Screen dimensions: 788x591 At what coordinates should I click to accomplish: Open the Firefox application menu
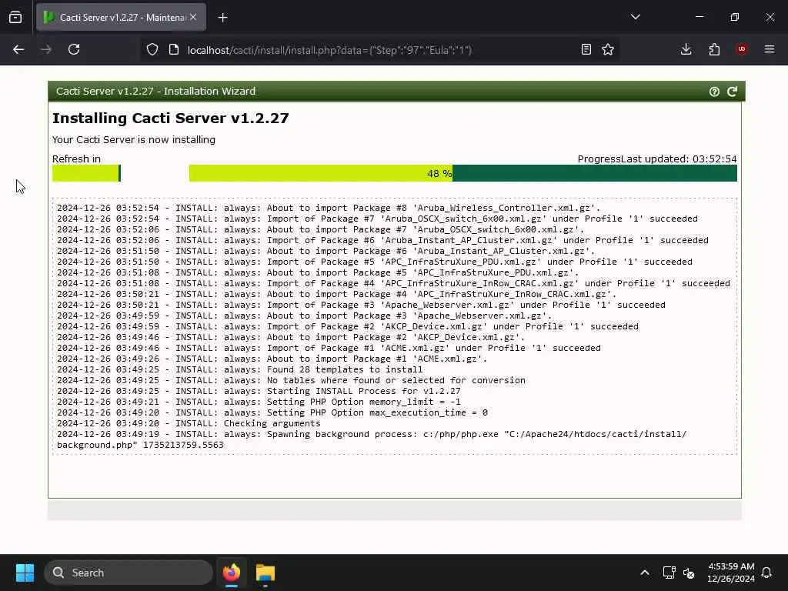(770, 49)
